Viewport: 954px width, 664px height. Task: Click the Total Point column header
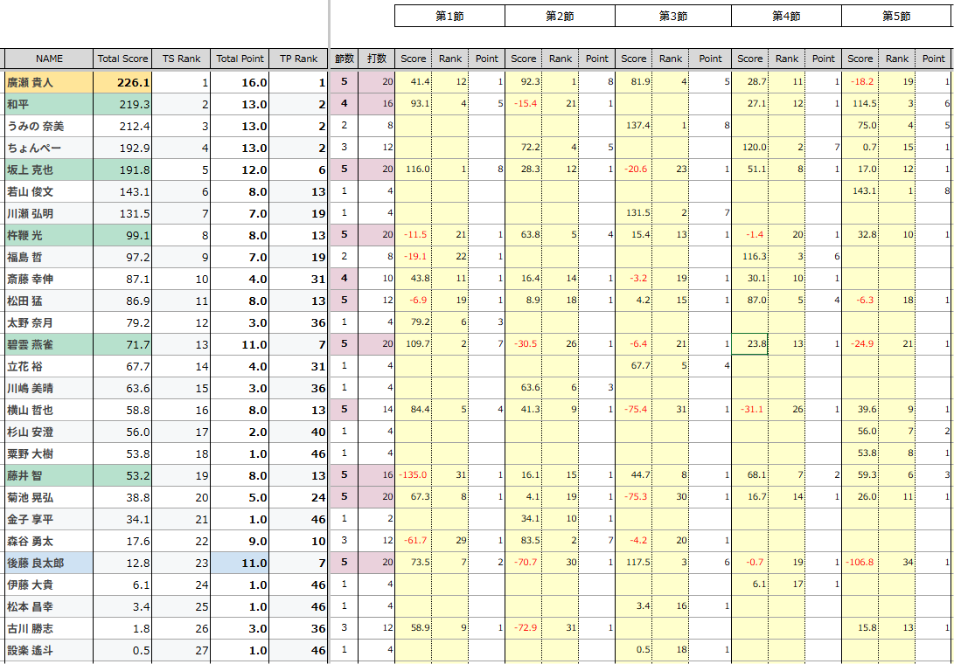coord(240,59)
